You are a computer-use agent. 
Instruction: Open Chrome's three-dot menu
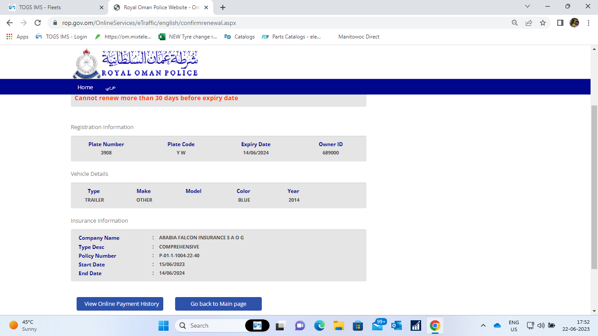[588, 23]
